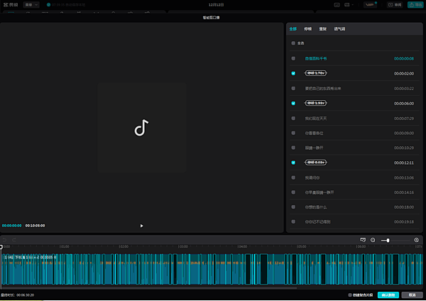Open the 语气词 tab
426x301 pixels.
(x=339, y=30)
